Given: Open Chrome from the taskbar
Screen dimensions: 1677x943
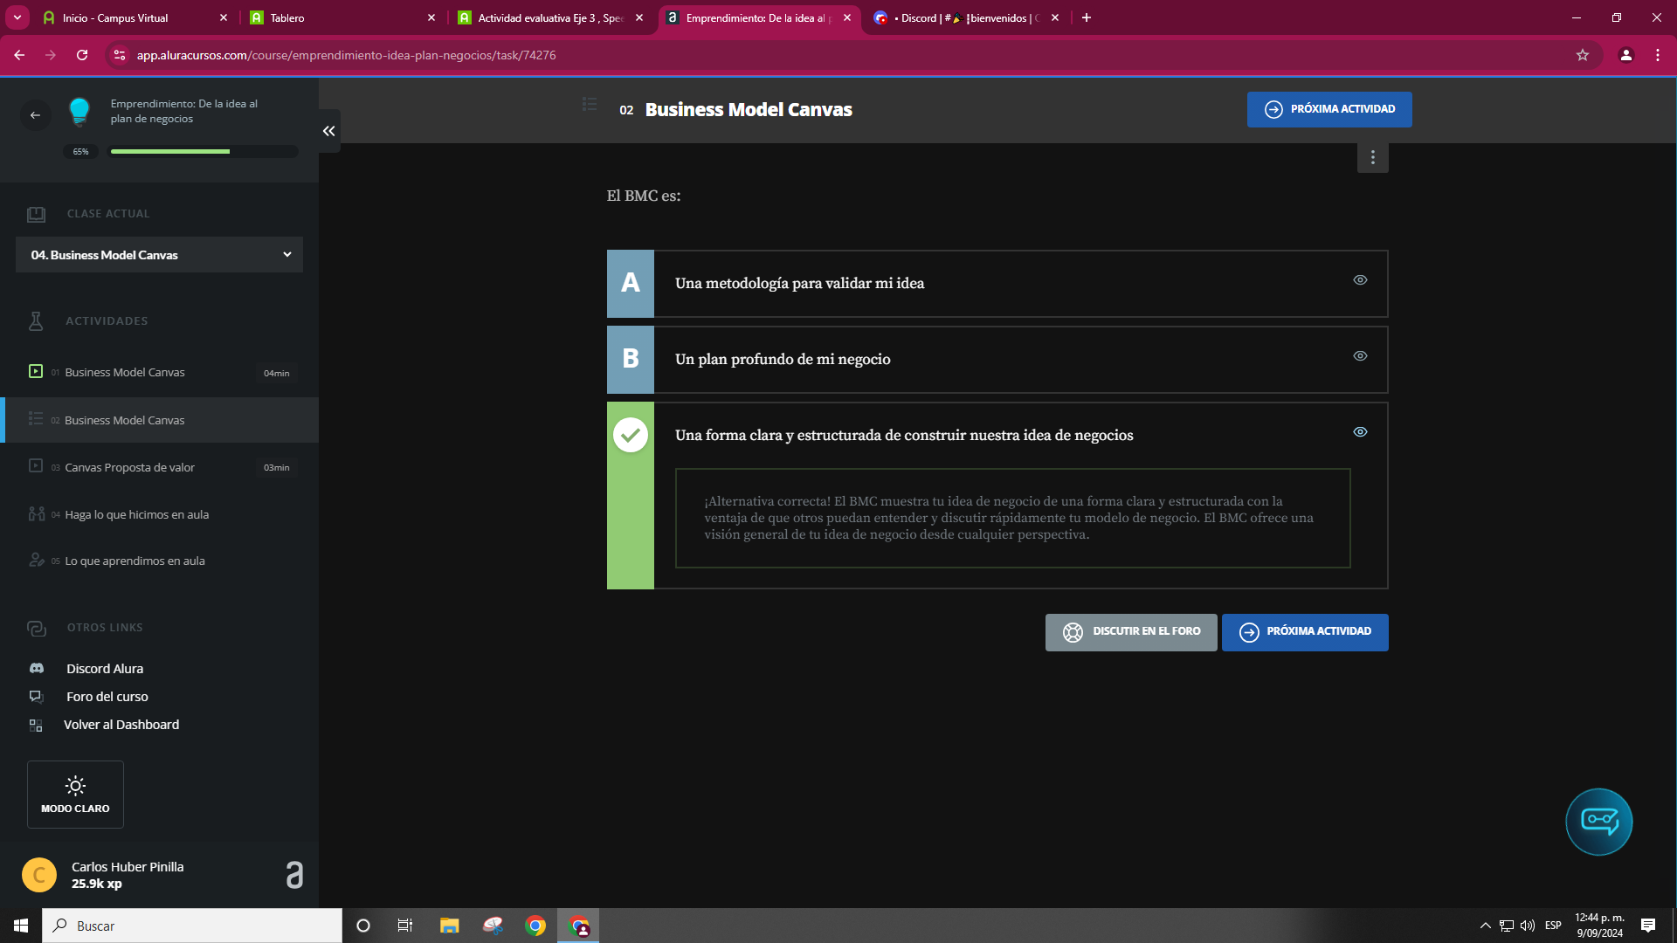Looking at the screenshot, I should [535, 926].
